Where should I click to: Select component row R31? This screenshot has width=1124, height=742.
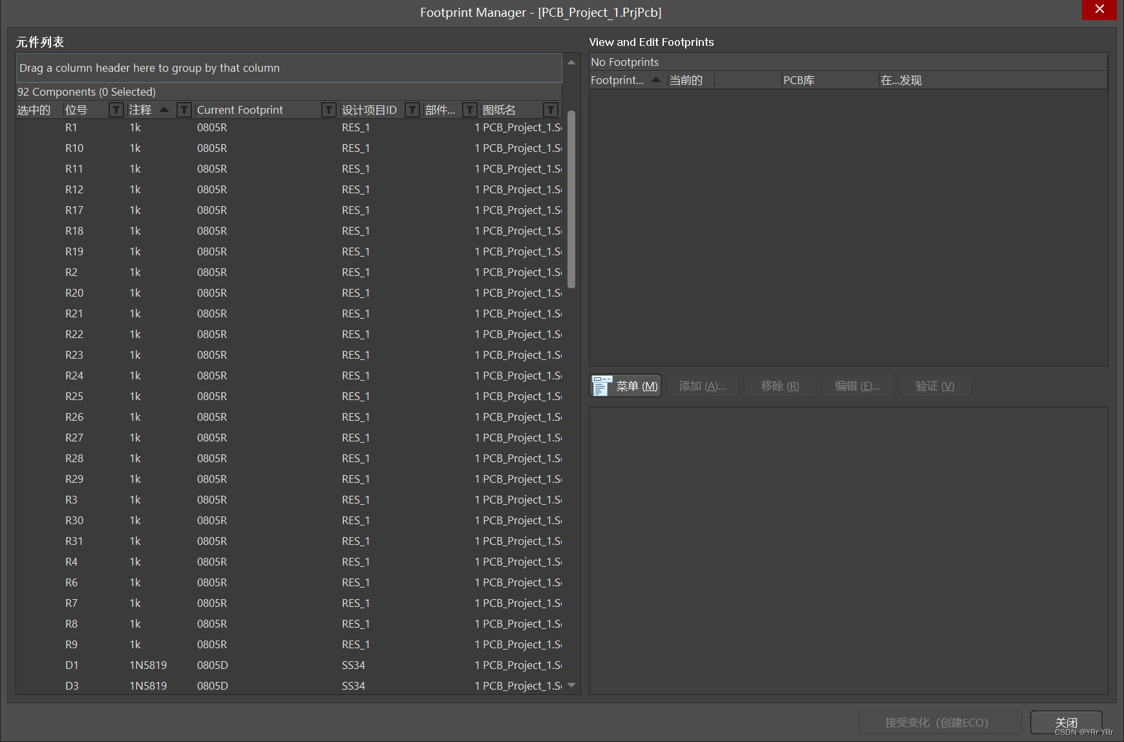pyautogui.click(x=289, y=541)
